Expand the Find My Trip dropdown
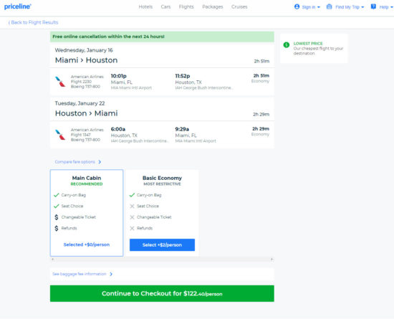394x319 pixels. 345,7
